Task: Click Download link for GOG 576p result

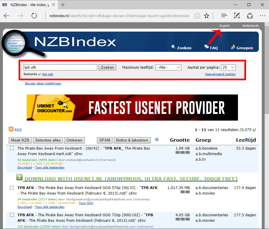Action: click(x=25, y=207)
